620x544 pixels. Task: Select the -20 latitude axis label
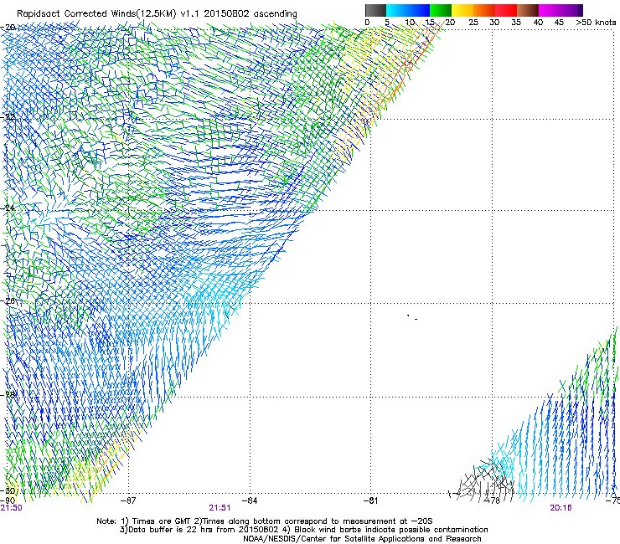[8, 28]
